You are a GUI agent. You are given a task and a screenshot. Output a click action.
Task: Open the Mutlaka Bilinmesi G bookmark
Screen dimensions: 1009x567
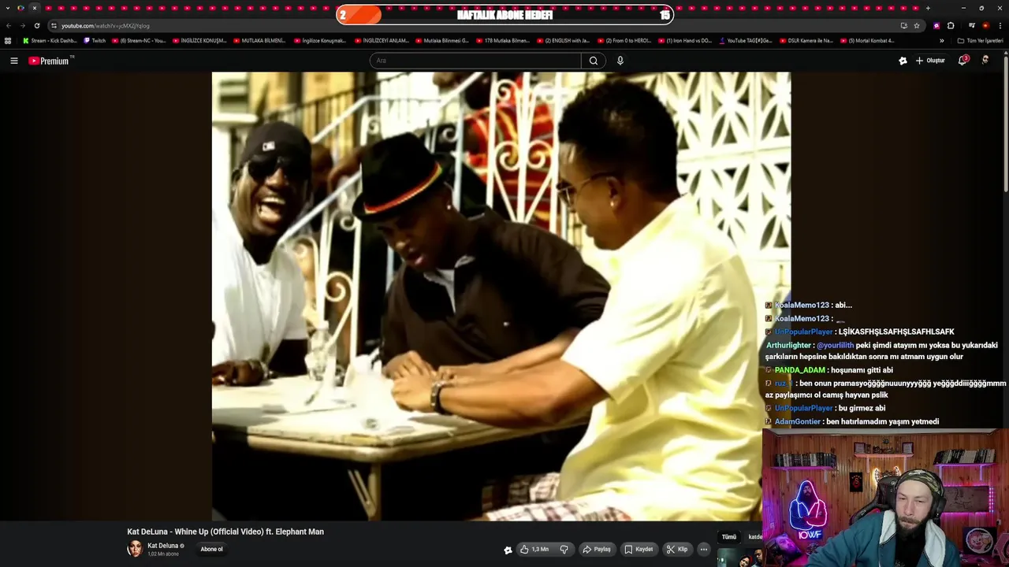[442, 40]
